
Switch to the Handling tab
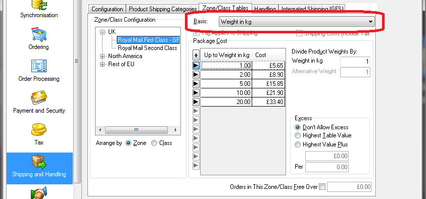[x=265, y=9]
